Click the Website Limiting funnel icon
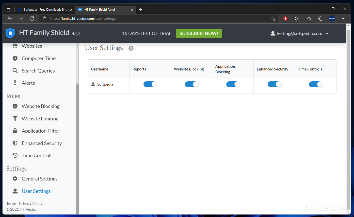The height and width of the screenshot is (217, 354). (x=15, y=119)
